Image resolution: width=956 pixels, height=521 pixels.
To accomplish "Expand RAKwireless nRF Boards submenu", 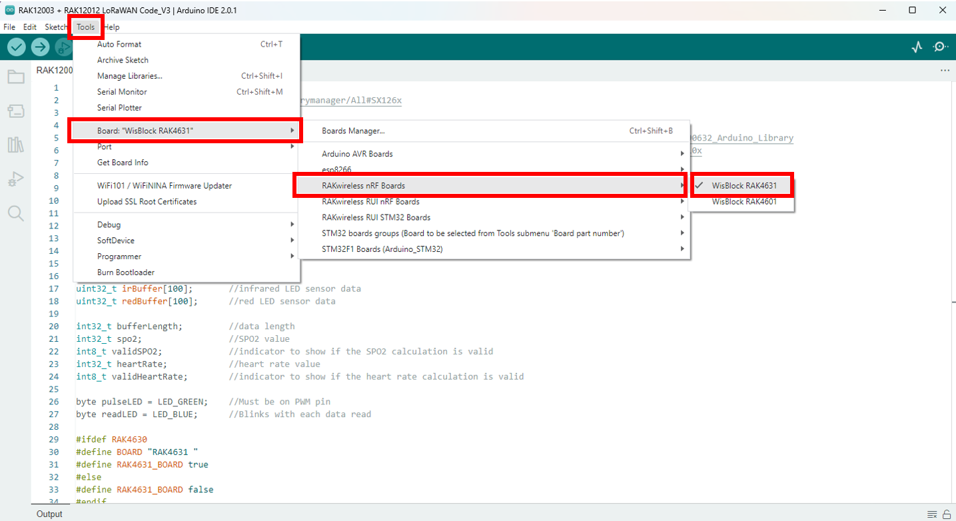I will [x=494, y=185].
